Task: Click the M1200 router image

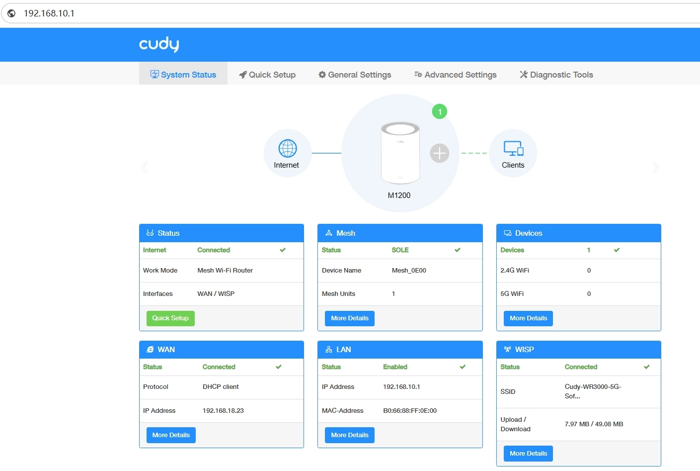Action: pyautogui.click(x=400, y=153)
